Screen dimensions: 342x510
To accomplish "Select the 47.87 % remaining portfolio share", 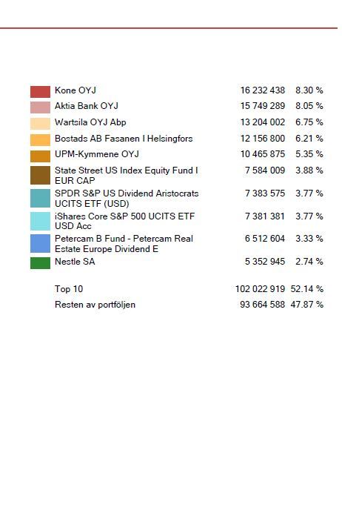I will click(307, 305).
